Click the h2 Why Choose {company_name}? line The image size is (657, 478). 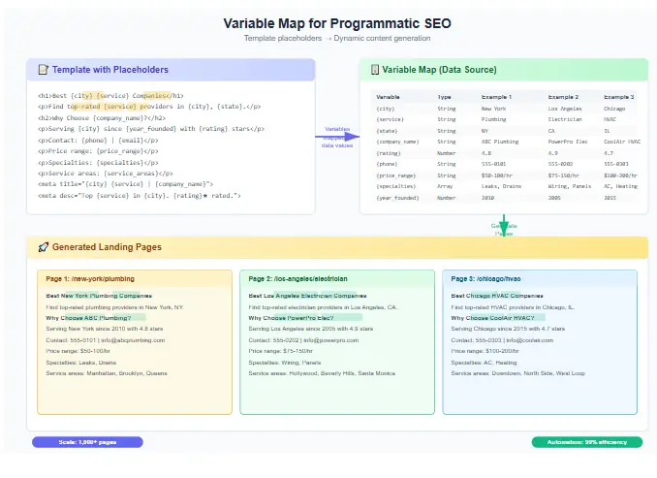pyautogui.click(x=102, y=118)
